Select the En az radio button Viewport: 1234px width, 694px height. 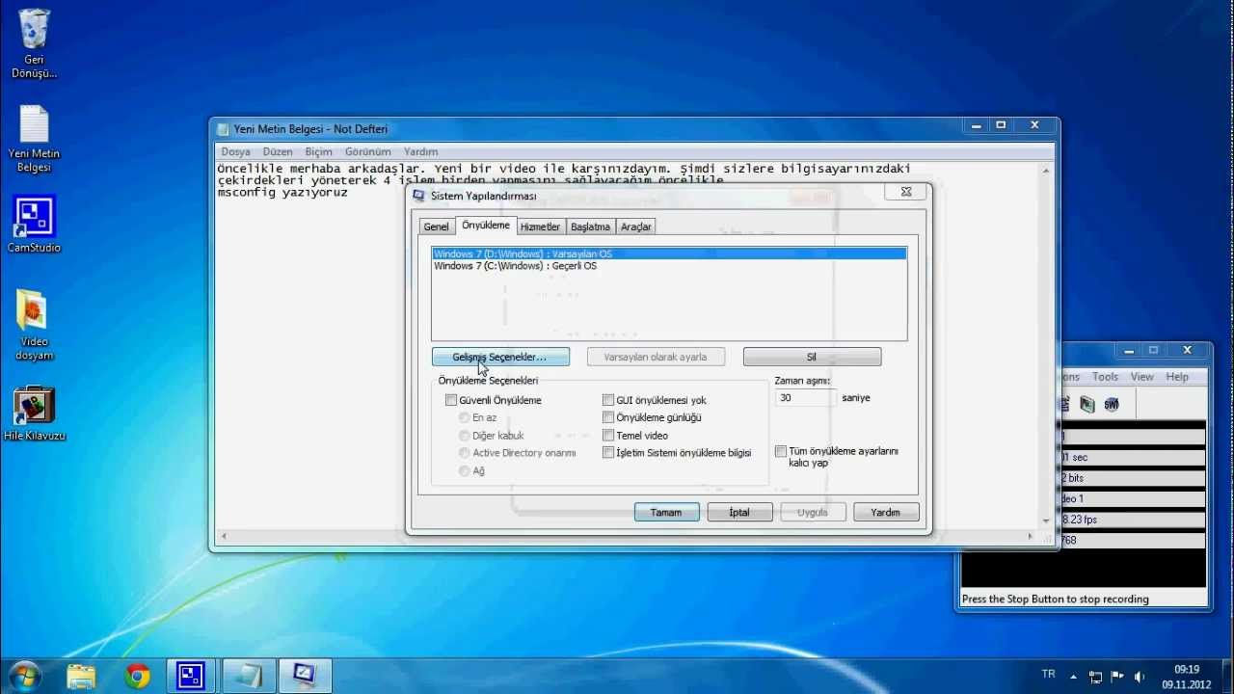tap(465, 417)
